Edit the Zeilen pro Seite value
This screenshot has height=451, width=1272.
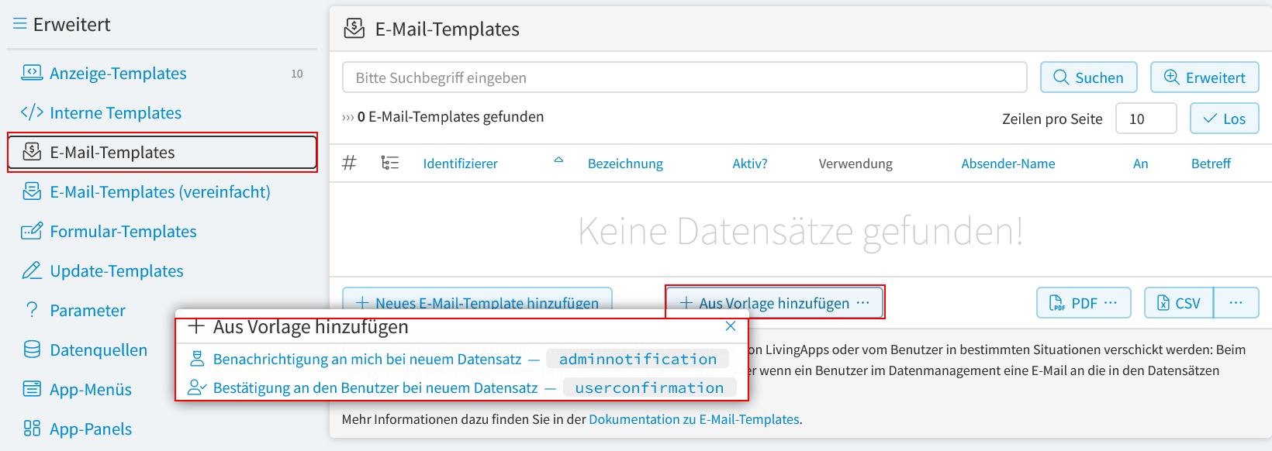click(1146, 119)
